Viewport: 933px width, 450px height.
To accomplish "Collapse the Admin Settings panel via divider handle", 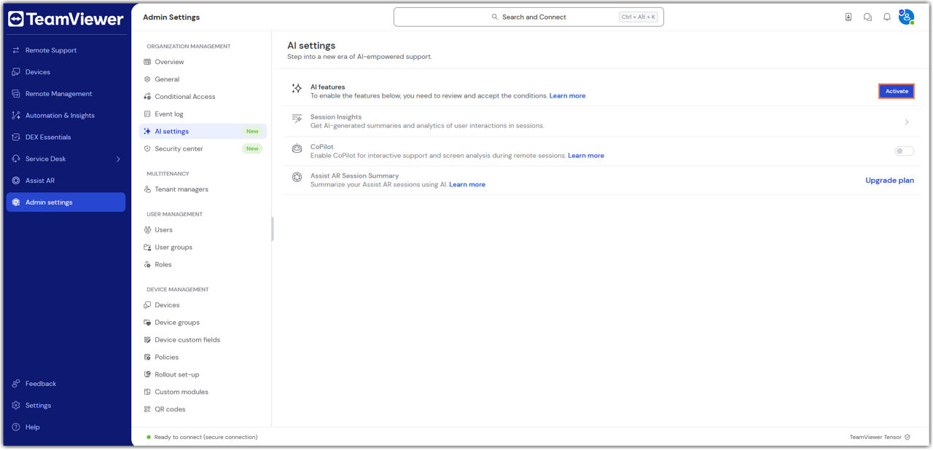I will click(x=272, y=229).
